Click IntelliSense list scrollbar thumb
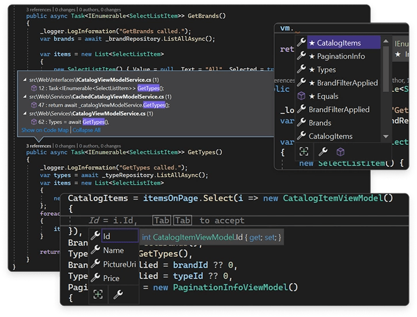 point(386,69)
